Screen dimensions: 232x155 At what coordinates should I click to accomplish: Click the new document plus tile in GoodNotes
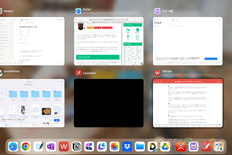point(2,93)
